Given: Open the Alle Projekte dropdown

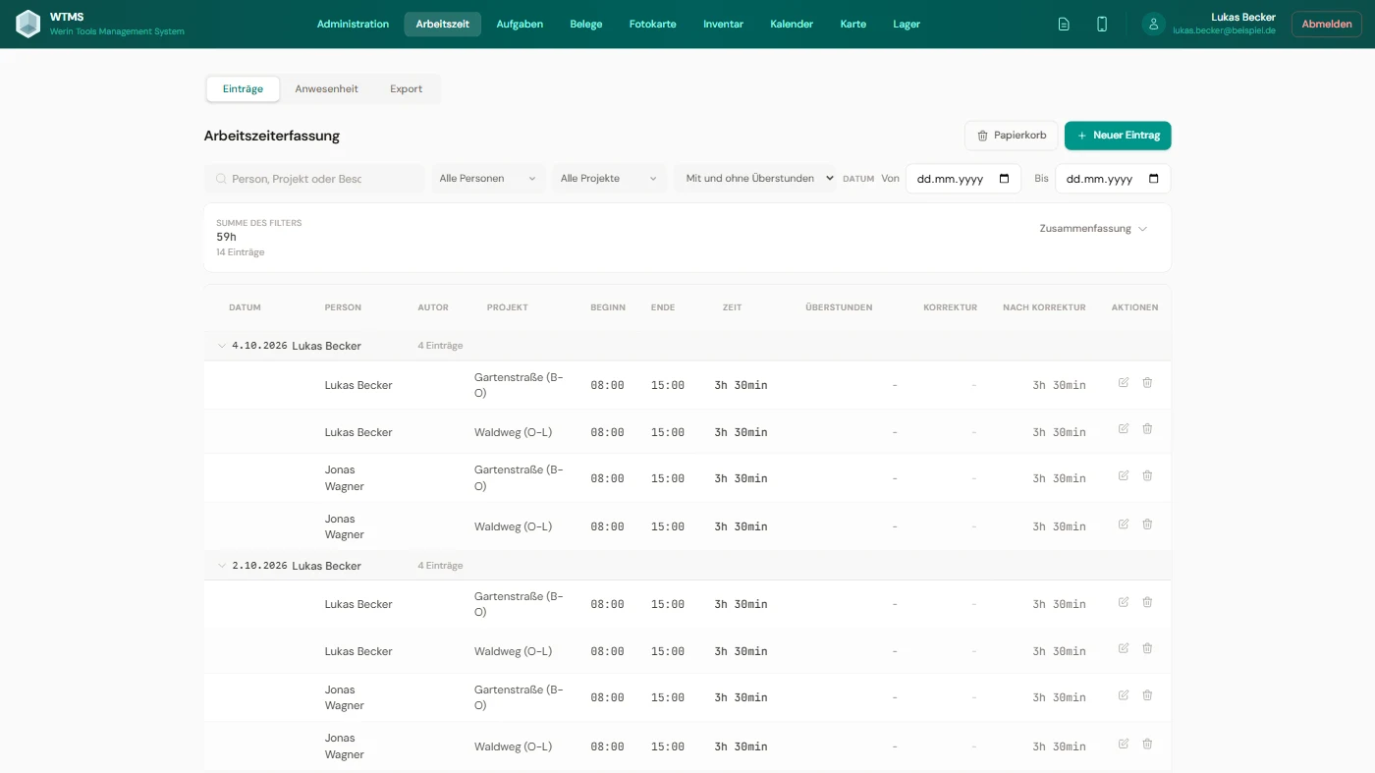Looking at the screenshot, I should click(x=609, y=179).
